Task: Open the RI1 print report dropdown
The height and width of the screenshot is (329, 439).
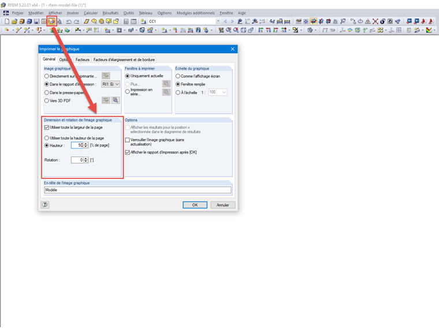Action: (110, 84)
